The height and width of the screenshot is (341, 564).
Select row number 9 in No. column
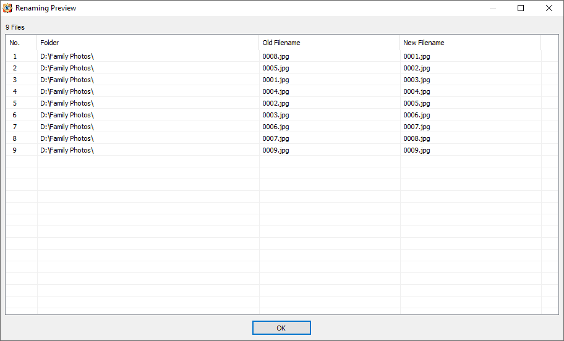15,150
